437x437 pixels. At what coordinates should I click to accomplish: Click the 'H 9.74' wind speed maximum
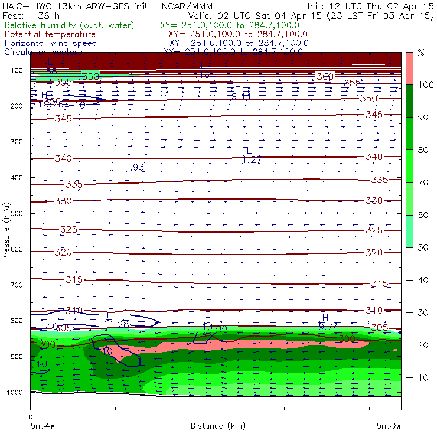[x=328, y=322]
